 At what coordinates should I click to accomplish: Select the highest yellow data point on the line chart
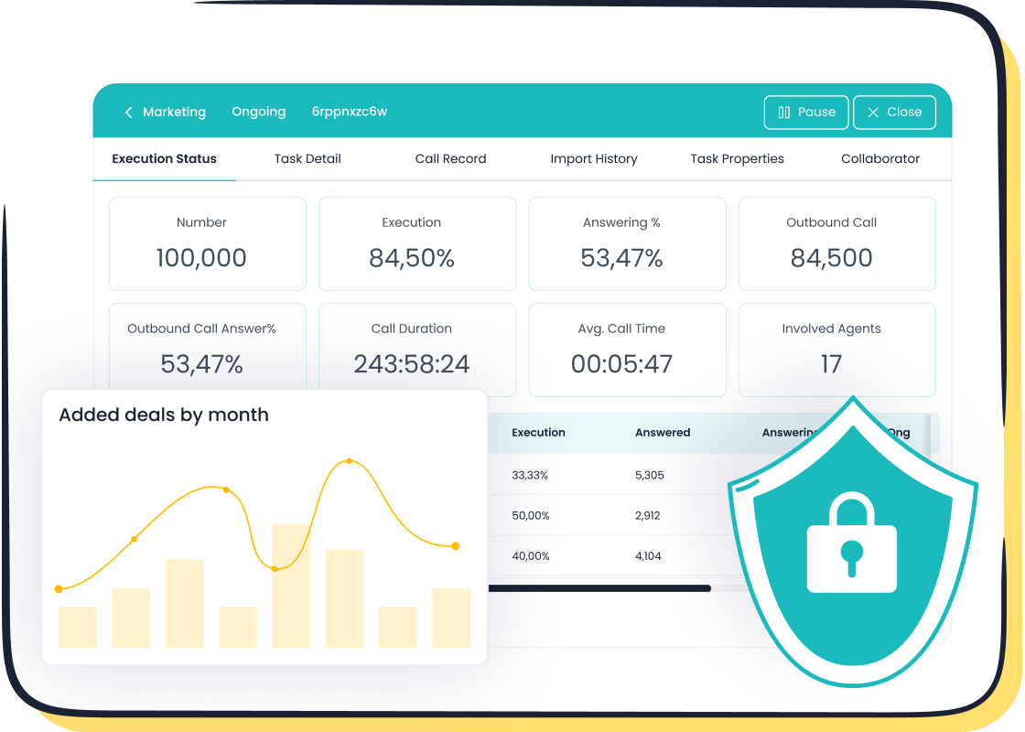[348, 462]
